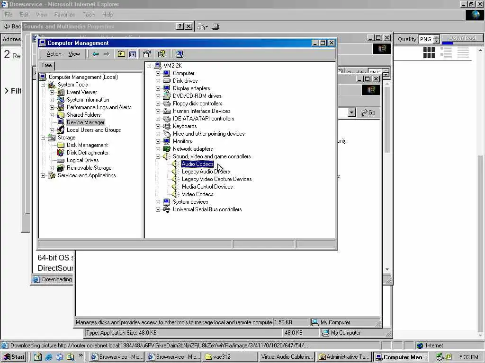Click the Help toolbar icon with question mark
This screenshot has width=485, height=363.
pos(162,54)
